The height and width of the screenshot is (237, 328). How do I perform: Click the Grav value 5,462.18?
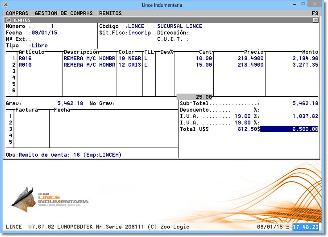(x=70, y=103)
